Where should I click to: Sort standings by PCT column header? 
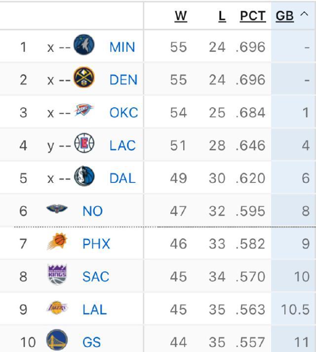[252, 16]
